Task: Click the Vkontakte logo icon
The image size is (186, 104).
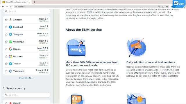Action: click(10, 71)
